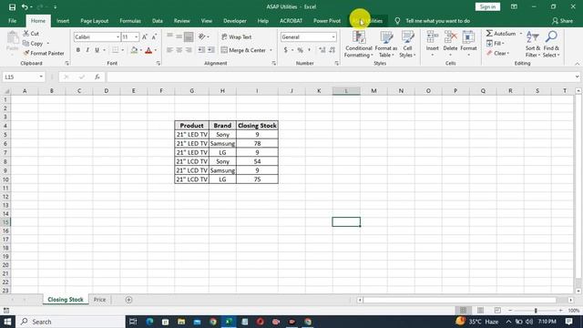Screen dimensions: 583x328
Task: Switch to Page Layout view in status bar
Action: tap(480, 310)
